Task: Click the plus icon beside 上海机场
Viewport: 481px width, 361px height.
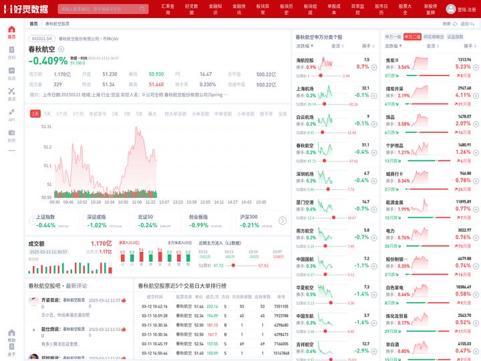Action: 374,96
